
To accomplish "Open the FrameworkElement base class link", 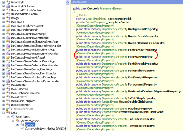I will click(x=111, y=9).
